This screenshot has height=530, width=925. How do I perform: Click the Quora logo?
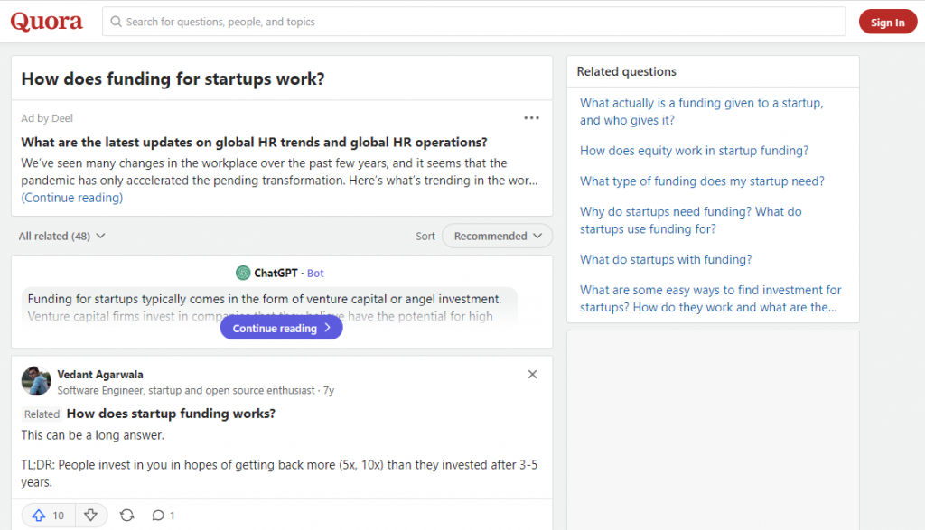[46, 22]
